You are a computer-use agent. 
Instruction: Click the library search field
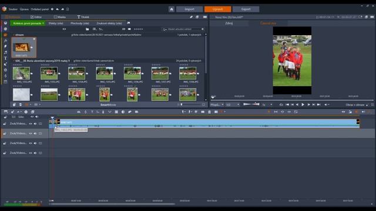tap(183, 29)
